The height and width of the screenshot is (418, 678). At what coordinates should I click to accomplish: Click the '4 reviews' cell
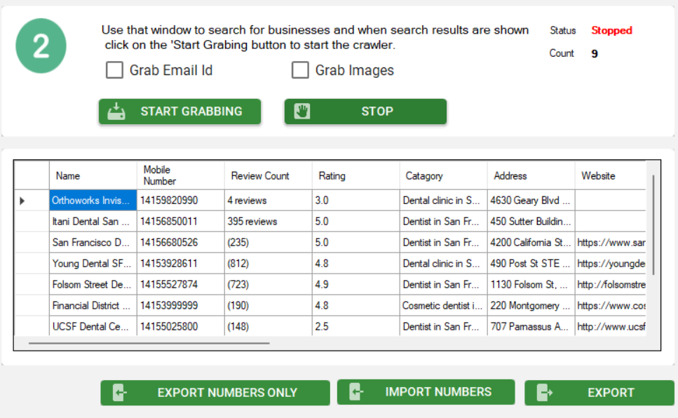pyautogui.click(x=269, y=201)
